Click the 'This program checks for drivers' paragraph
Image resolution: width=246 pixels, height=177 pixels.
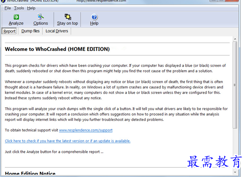pyautogui.click(x=115, y=68)
